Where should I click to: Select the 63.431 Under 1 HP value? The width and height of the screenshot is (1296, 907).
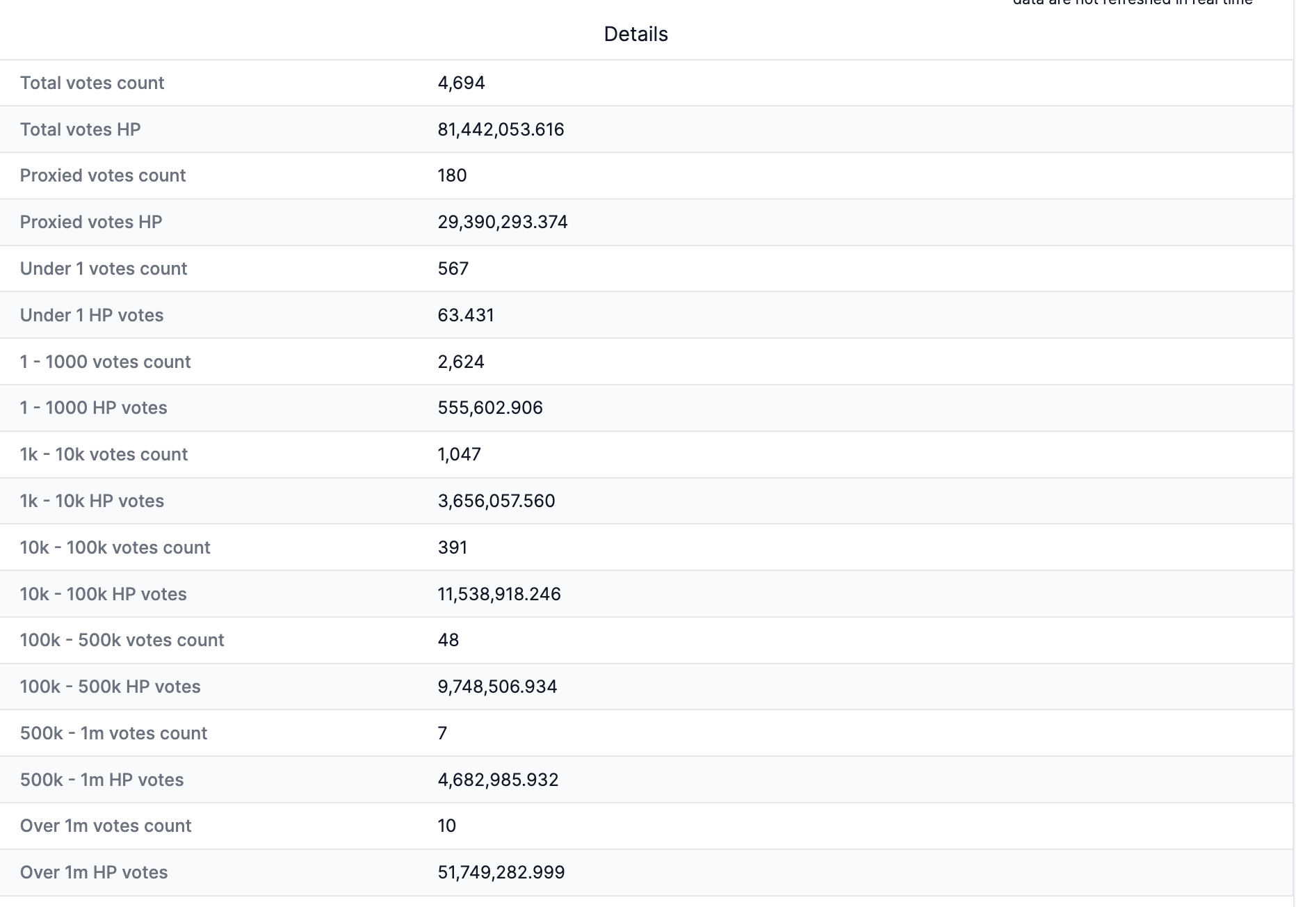(x=466, y=315)
